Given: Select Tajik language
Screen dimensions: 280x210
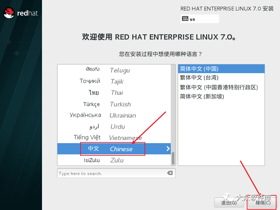Looking at the screenshot, I should 114,81.
